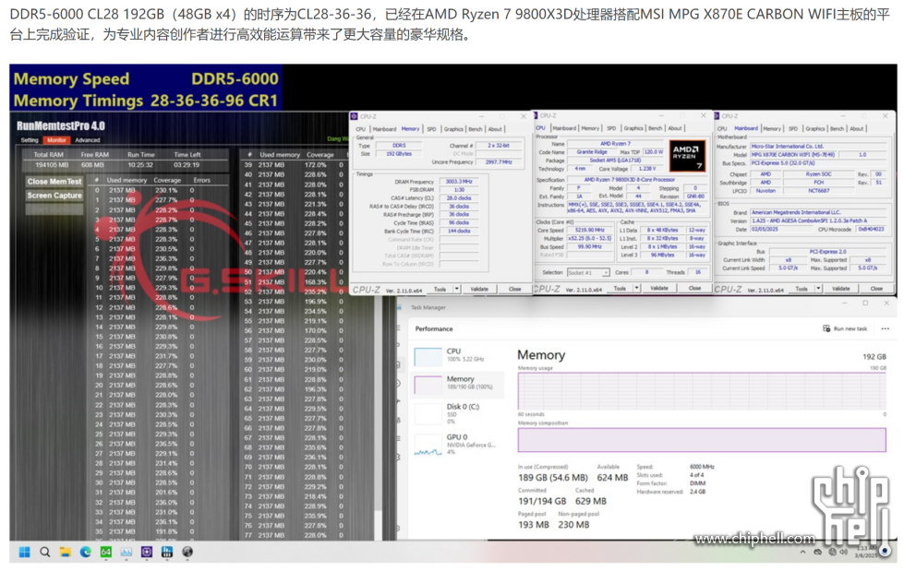Select Mainboard tab in CPU-Z processor window
This screenshot has height=571, width=904.
[564, 128]
